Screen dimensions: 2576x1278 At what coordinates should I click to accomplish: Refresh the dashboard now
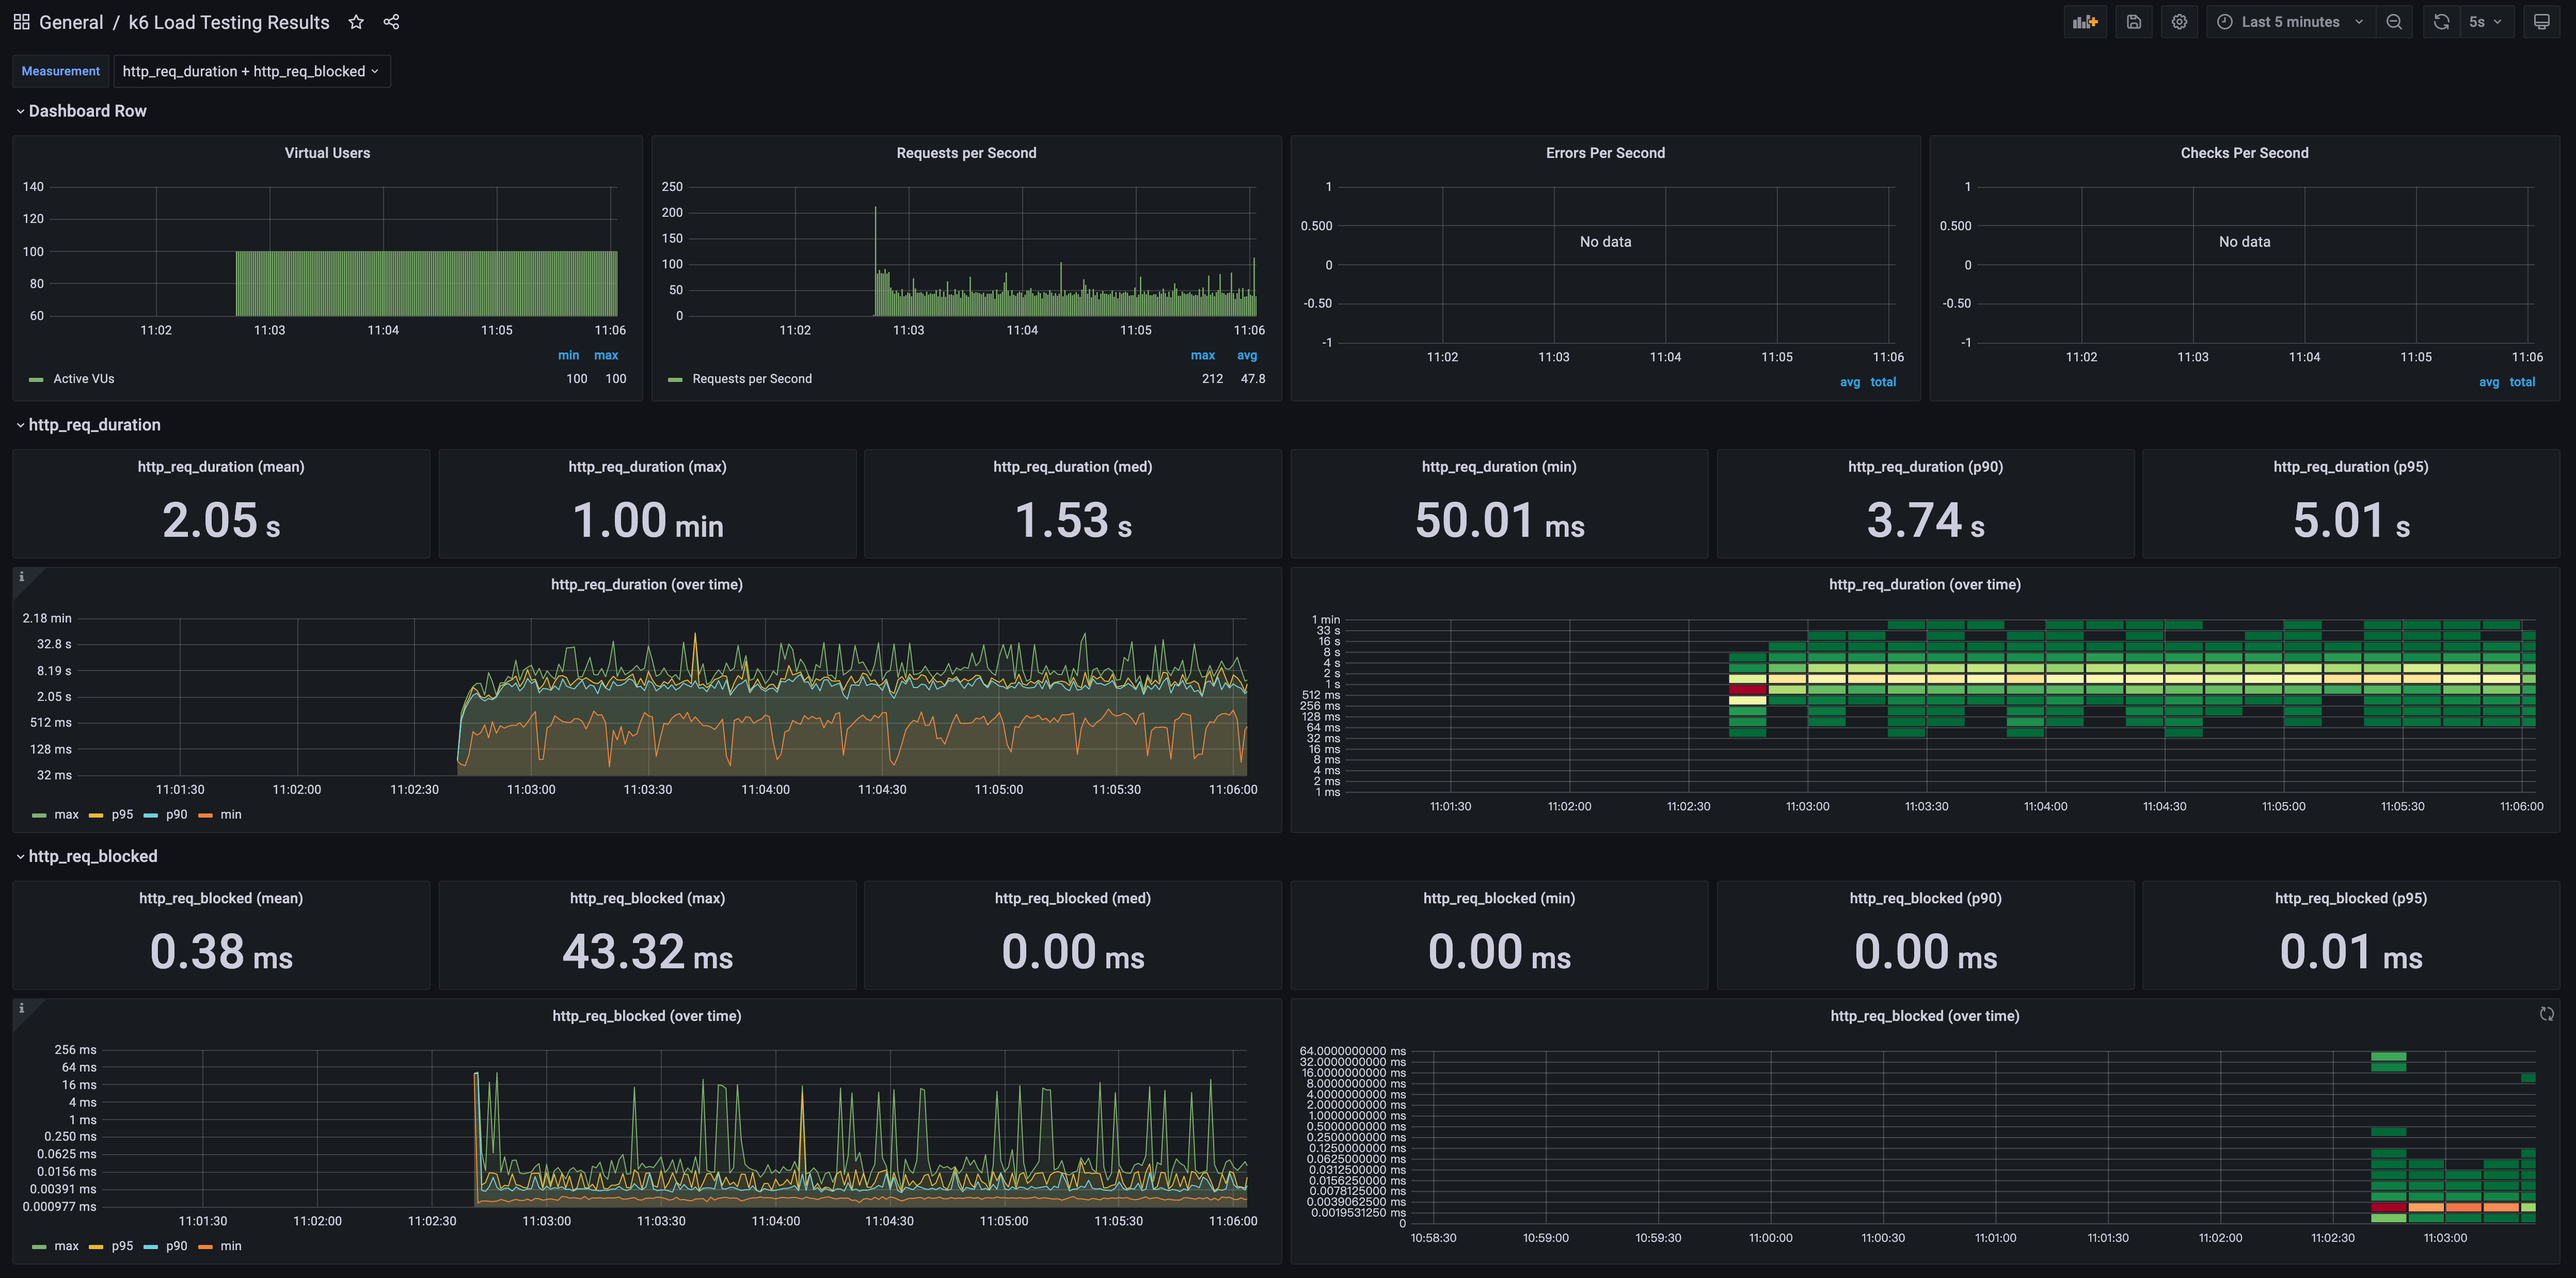[x=2441, y=22]
